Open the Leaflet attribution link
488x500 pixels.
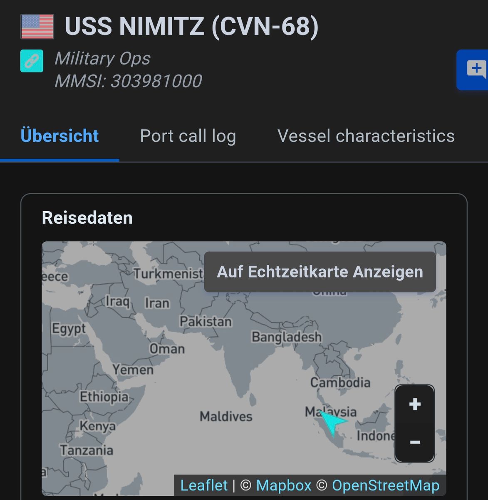point(203,485)
